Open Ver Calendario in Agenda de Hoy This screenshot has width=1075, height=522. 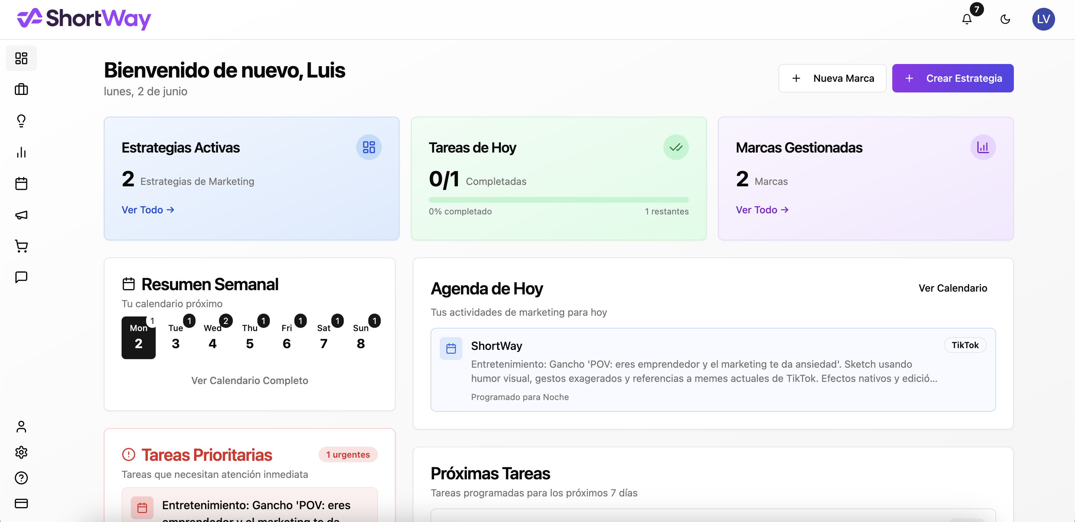point(953,288)
